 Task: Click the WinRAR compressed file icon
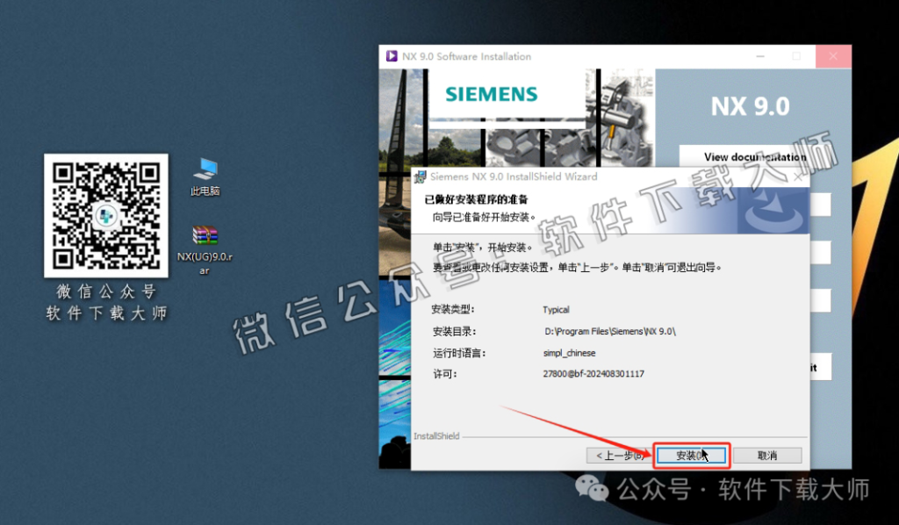pos(204,237)
